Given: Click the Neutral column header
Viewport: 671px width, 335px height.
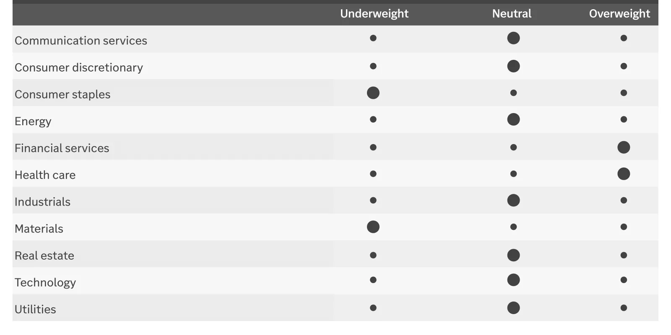Looking at the screenshot, I should [x=512, y=14].
